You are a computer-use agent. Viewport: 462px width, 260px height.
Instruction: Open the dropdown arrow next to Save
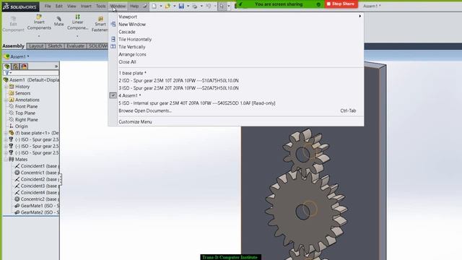tap(188, 6)
